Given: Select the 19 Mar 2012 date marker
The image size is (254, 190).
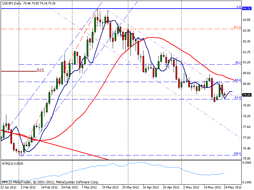Looking at the screenshot, I should point(110,187).
